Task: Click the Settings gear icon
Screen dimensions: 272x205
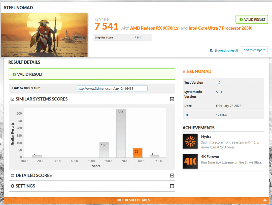Action: 12,186
